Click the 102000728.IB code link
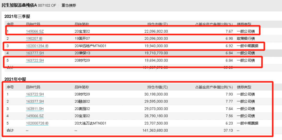The width and height of the screenshot is (282, 140). pyautogui.click(x=37, y=123)
